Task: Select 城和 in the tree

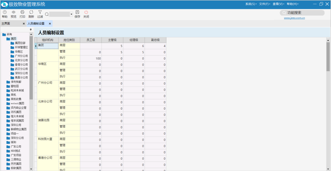Action: point(14,142)
